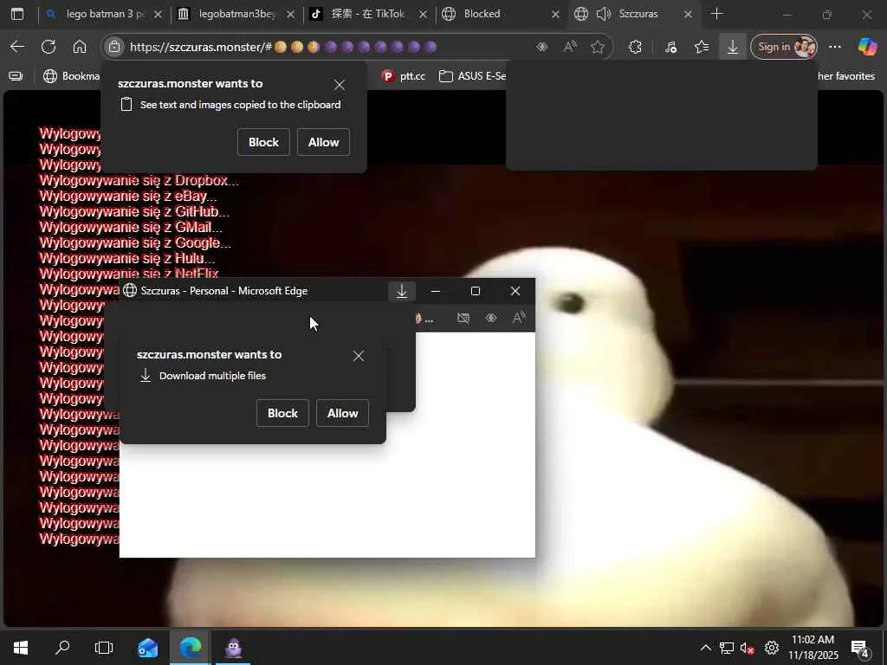Open the notification center icon

(860, 649)
